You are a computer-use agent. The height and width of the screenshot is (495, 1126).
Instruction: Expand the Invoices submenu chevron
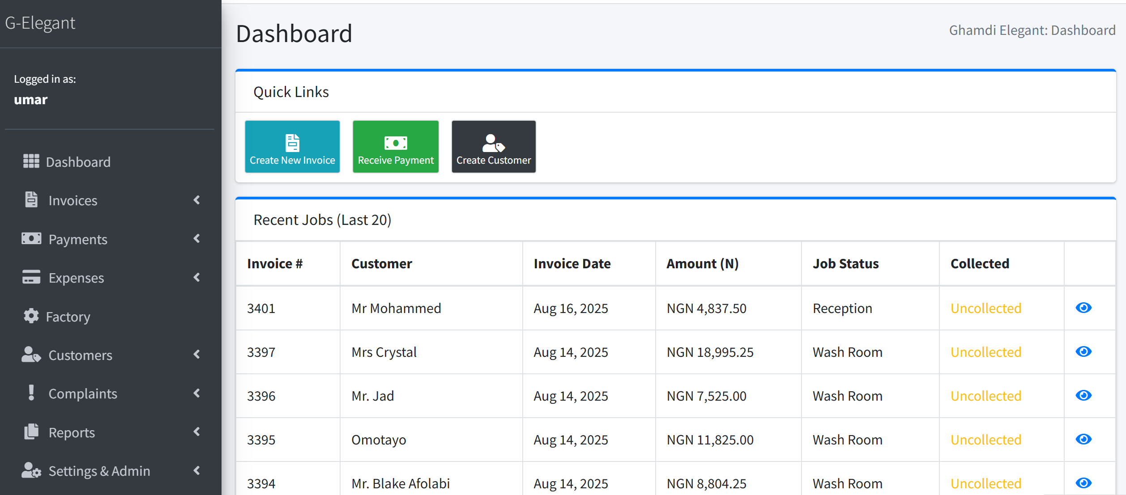(196, 200)
